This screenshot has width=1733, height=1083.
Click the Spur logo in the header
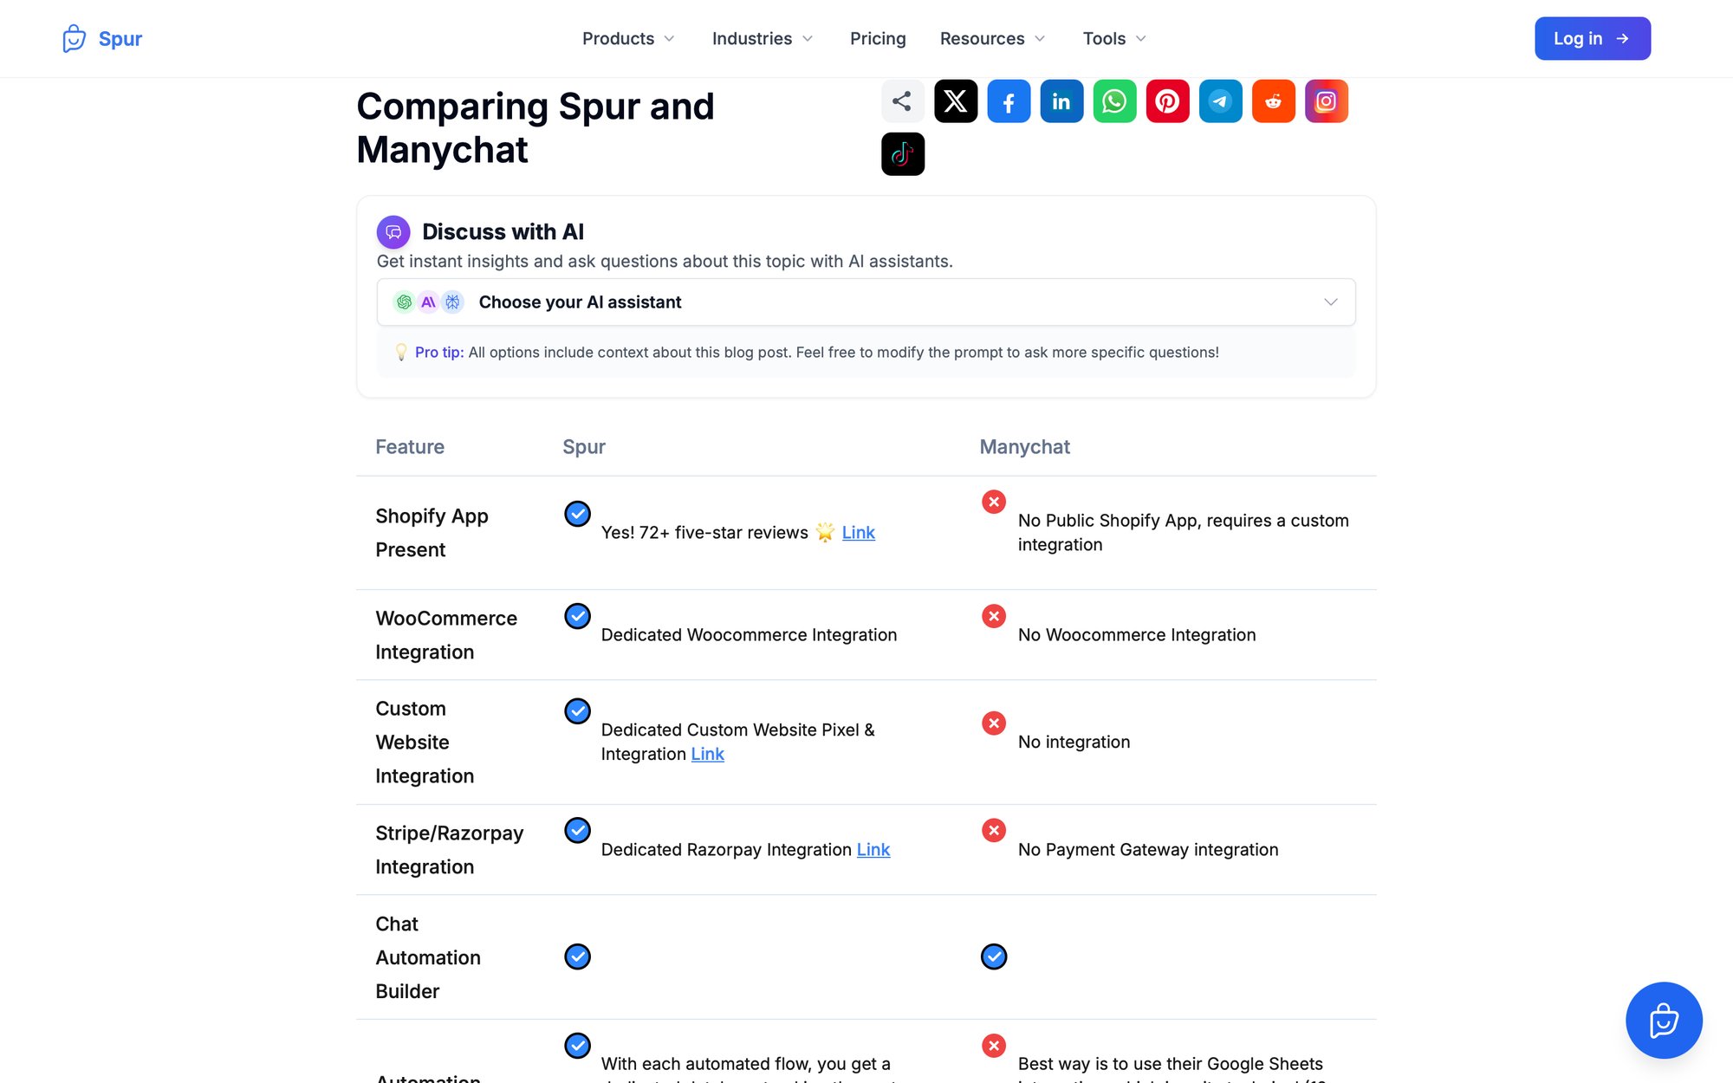(101, 38)
